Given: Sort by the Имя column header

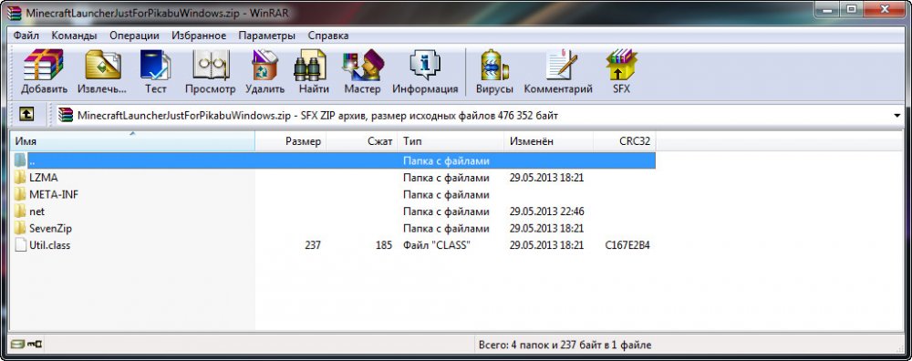Looking at the screenshot, I should [132, 141].
